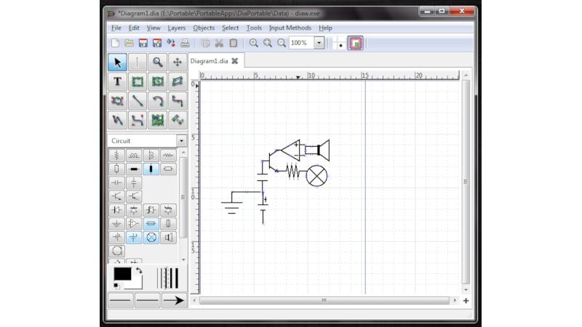Select the Text tool in toolbox
Screen dimensions: 582x327
pos(117,81)
